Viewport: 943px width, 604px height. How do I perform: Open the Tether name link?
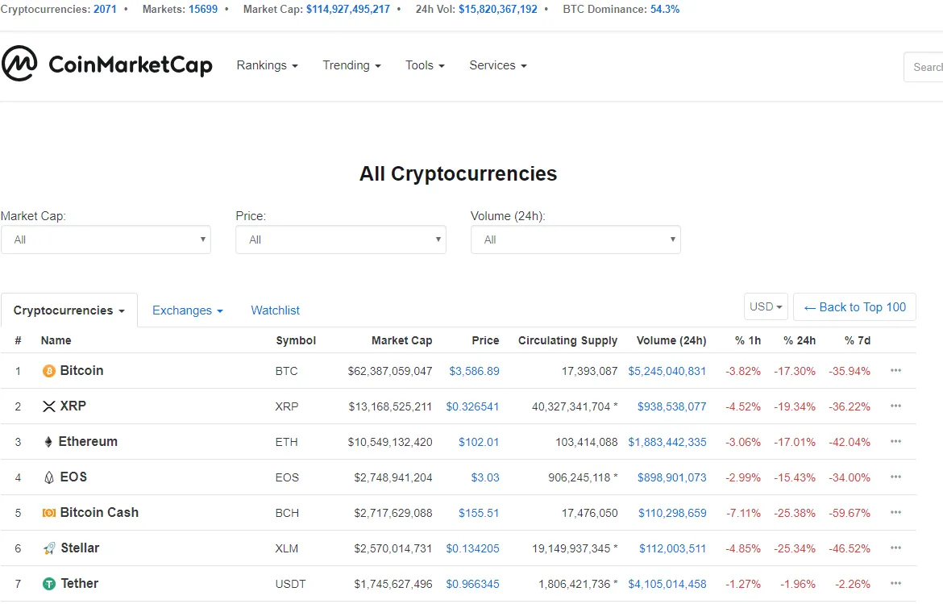(x=79, y=584)
